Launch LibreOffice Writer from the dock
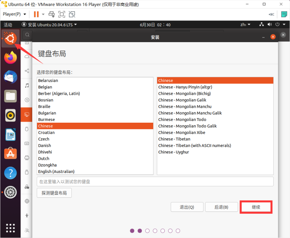 10,134
